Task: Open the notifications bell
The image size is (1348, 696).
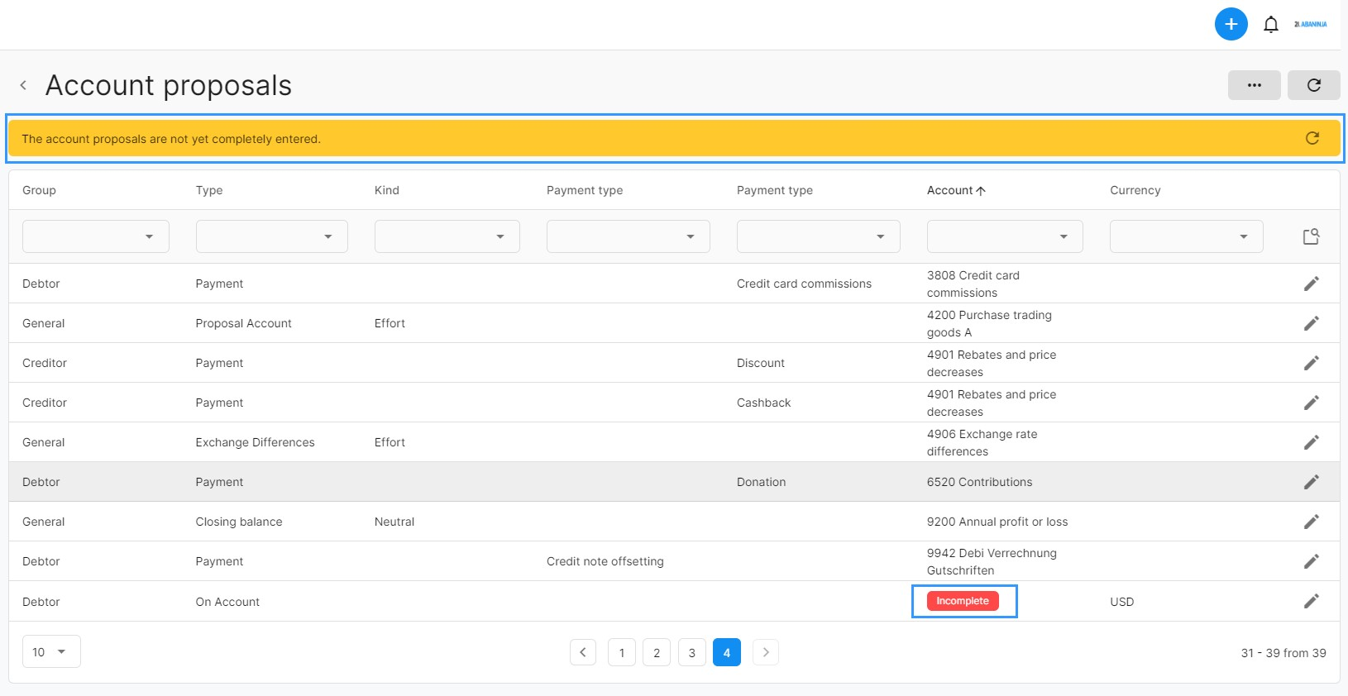Action: pyautogui.click(x=1271, y=25)
